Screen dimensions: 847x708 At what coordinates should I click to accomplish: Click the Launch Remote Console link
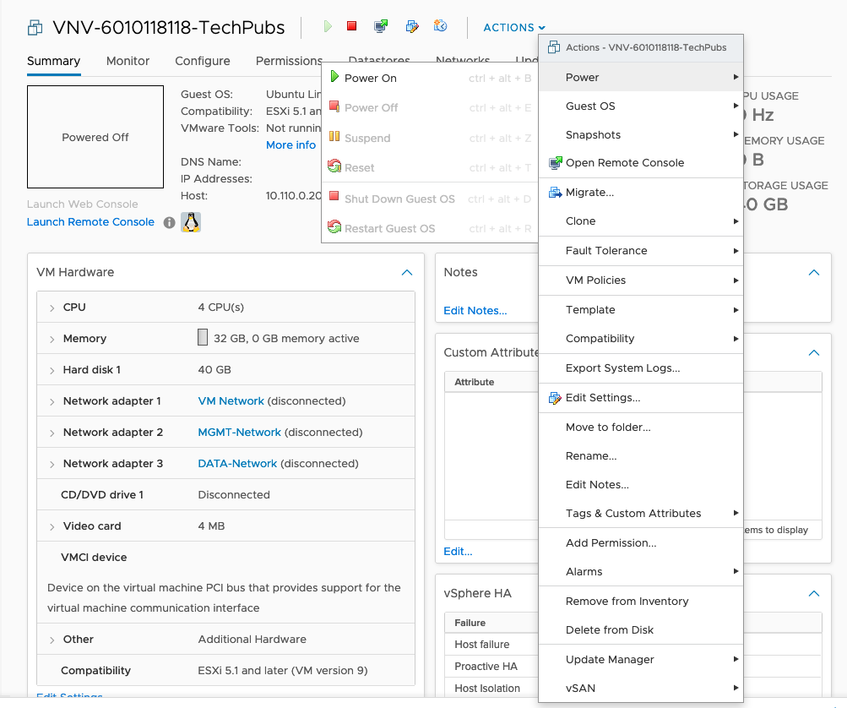pyautogui.click(x=90, y=222)
